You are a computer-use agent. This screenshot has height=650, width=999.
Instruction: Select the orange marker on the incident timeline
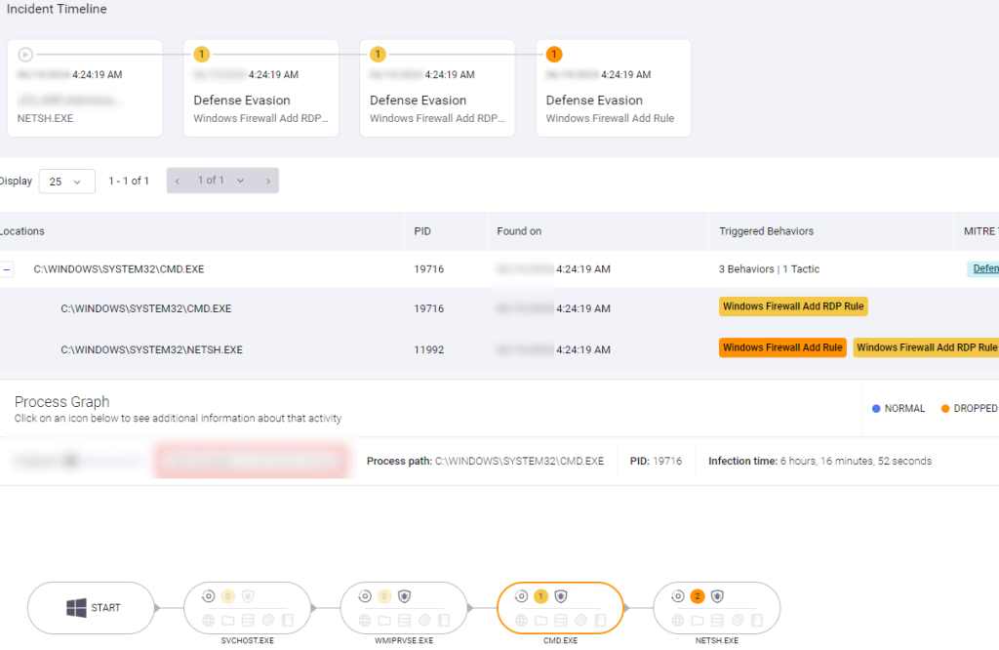coord(554,55)
